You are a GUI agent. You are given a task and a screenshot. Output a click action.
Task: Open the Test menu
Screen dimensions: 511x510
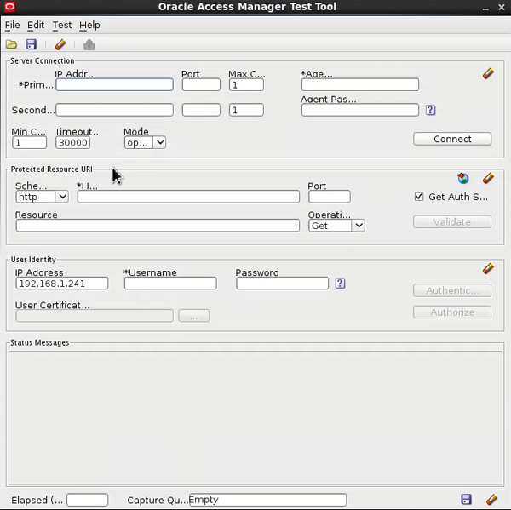click(x=62, y=25)
